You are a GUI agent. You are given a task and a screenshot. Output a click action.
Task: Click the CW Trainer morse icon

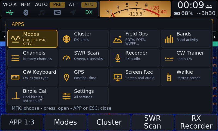coord(169,59)
